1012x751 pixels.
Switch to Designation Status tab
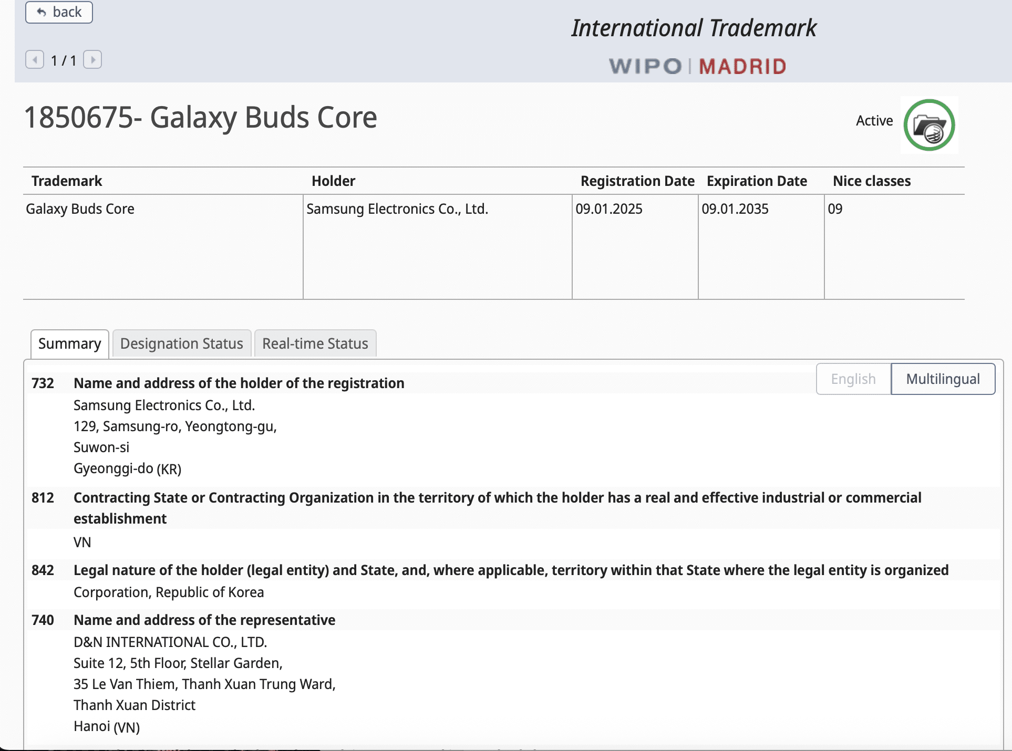(x=181, y=343)
